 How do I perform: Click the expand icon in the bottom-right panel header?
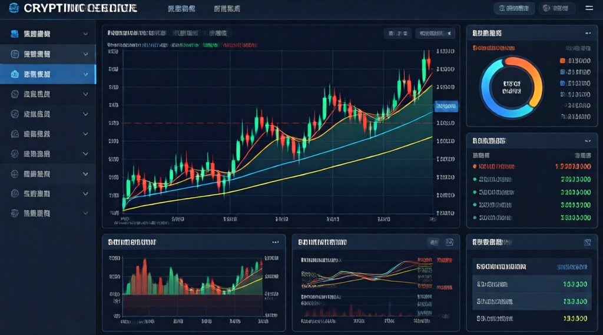[587, 242]
